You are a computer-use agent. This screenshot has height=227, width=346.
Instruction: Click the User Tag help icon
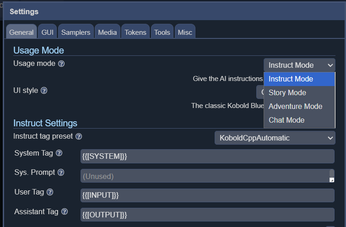(x=50, y=192)
